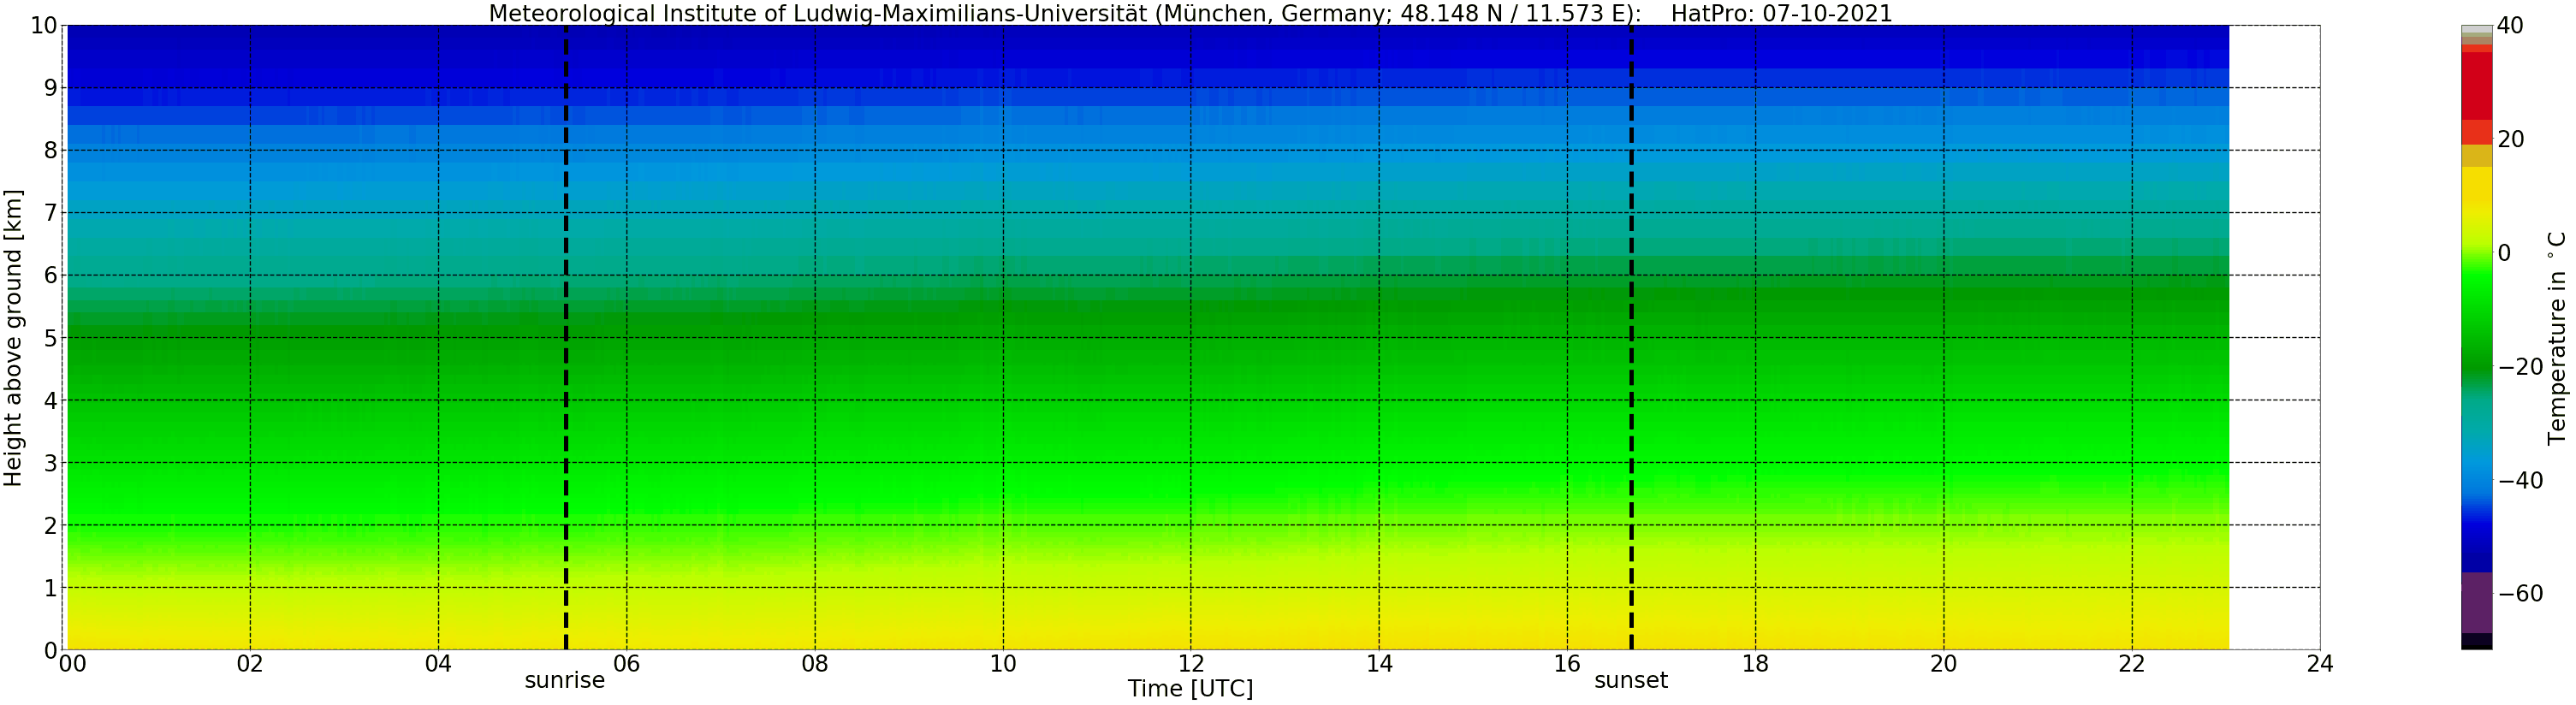Screen dimensions: 2576x705
Task: Click the "14" time axis tick label
Action: coord(1379,664)
